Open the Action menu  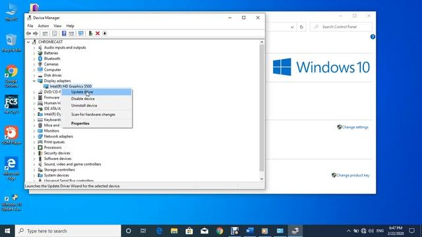(x=44, y=26)
